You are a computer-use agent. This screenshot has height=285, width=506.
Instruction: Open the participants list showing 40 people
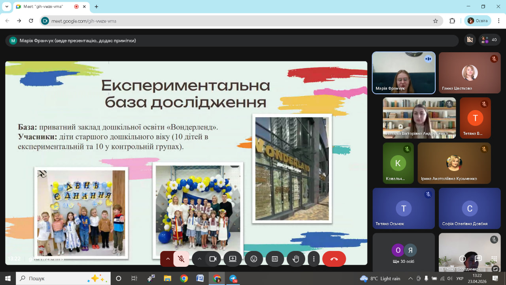click(x=489, y=40)
